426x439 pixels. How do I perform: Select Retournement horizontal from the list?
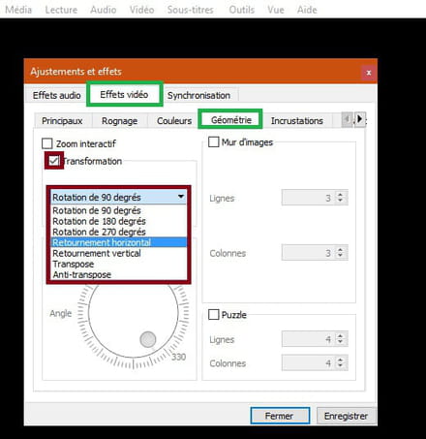pyautogui.click(x=118, y=242)
